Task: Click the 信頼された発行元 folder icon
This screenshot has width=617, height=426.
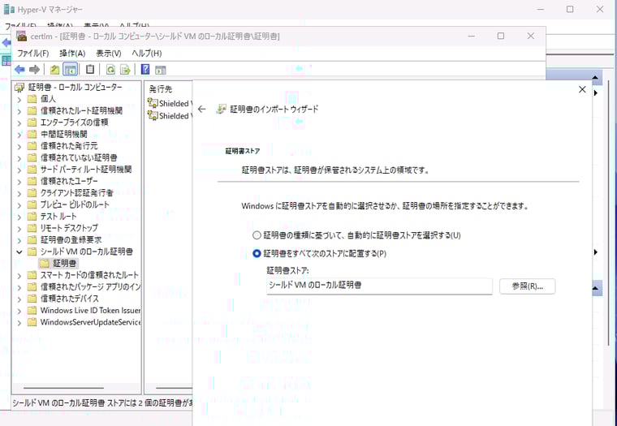Action: click(32, 146)
